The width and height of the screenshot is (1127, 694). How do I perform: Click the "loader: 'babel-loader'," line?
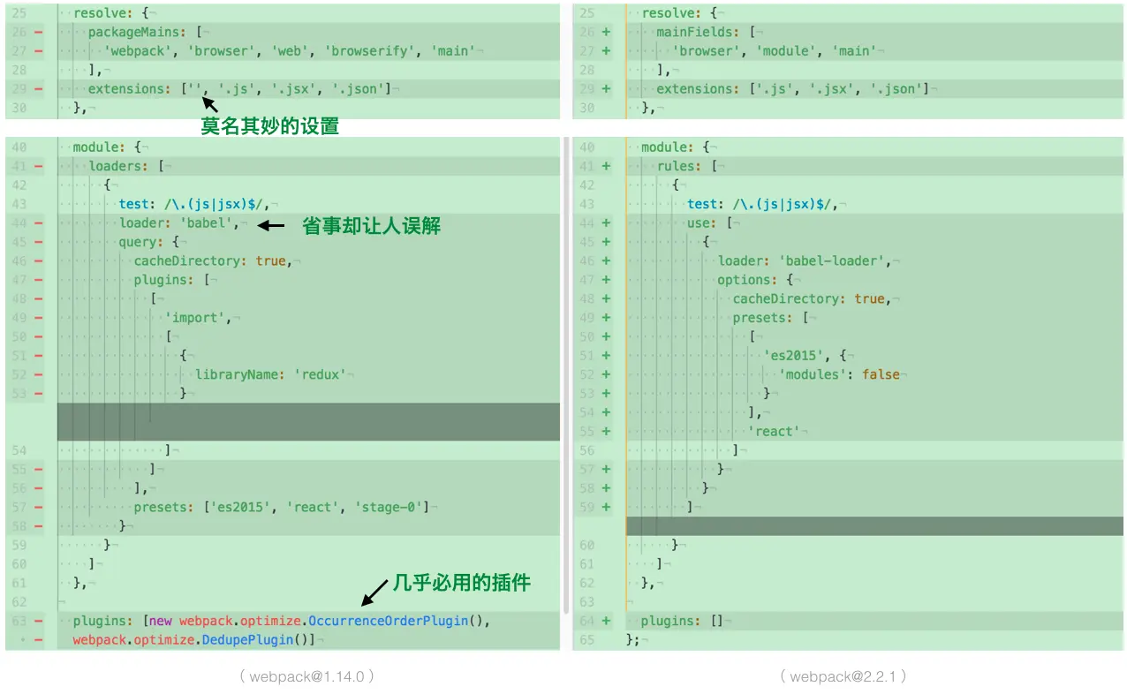point(806,260)
